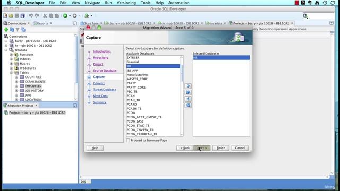
Task: Expand the Indexes tree node
Action: pyautogui.click(x=11, y=59)
